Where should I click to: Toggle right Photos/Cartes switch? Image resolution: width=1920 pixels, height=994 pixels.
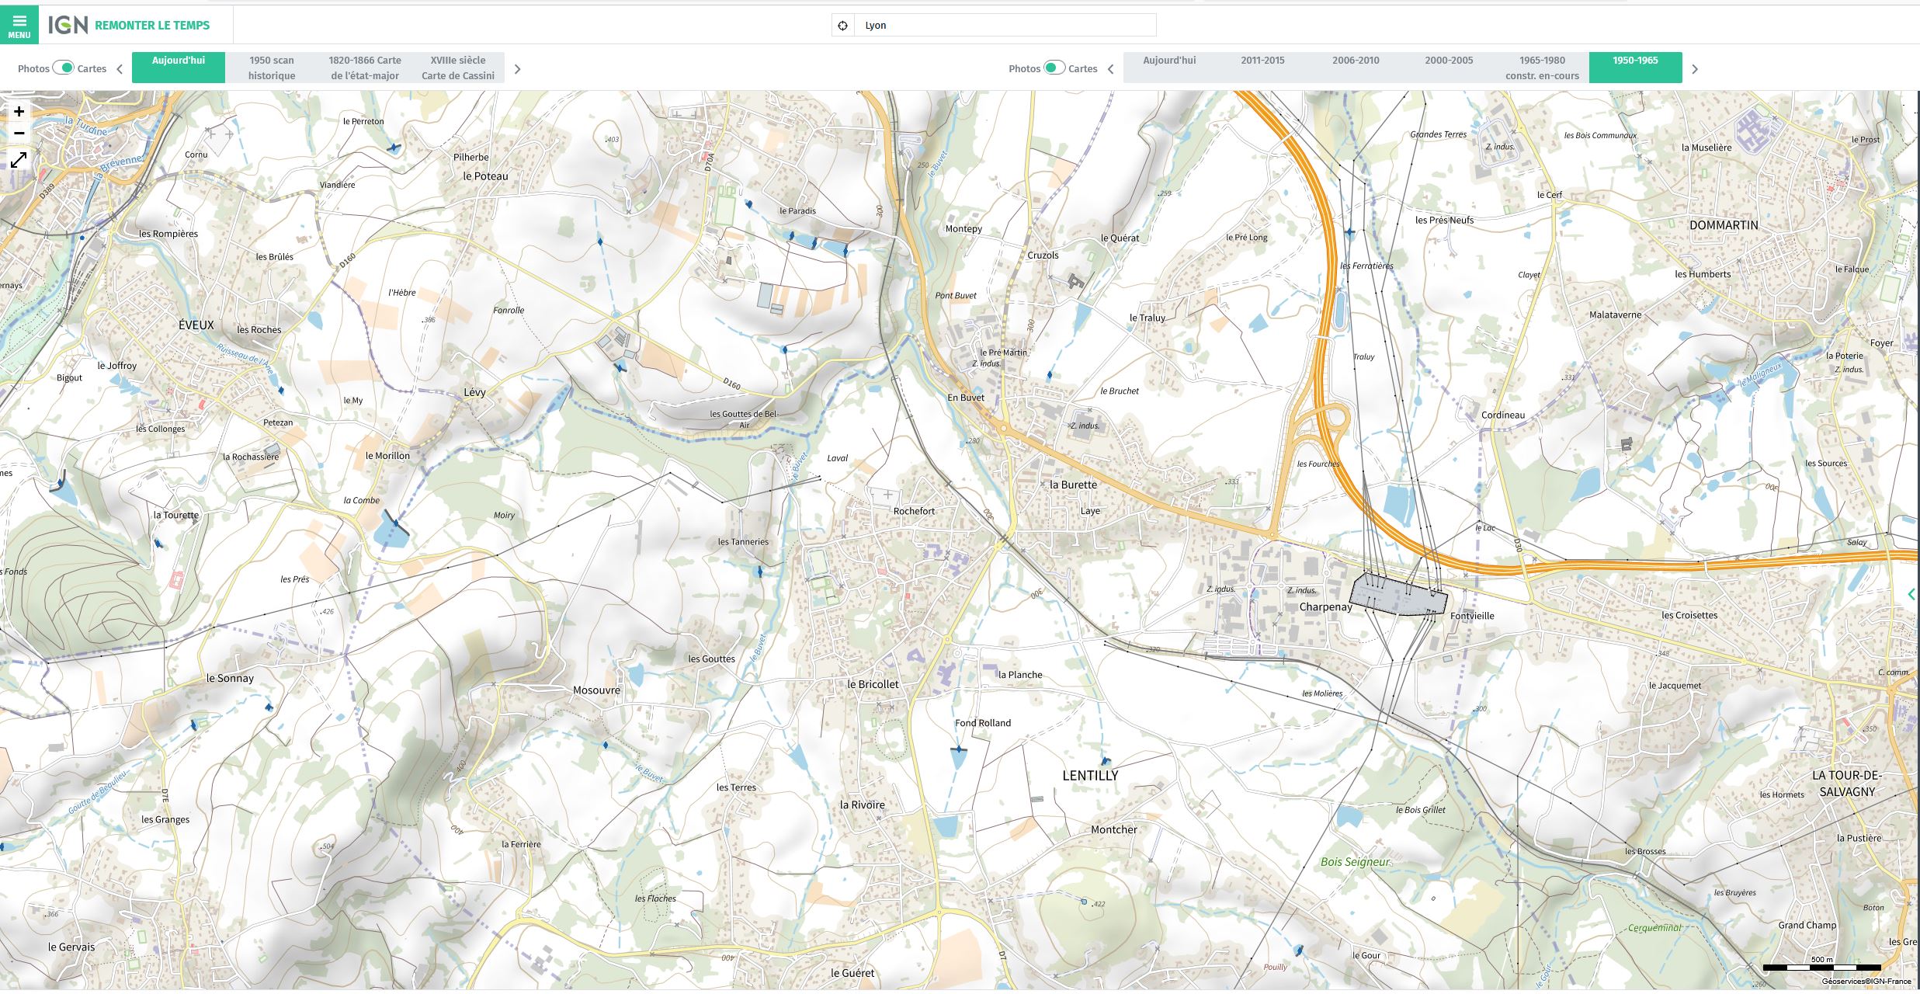(1054, 68)
